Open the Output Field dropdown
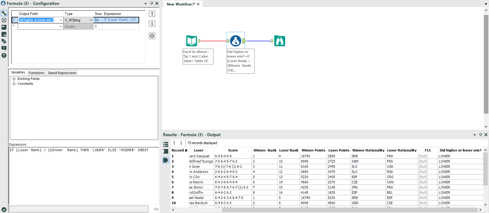Image resolution: width=489 pixels, height=213 pixels. click(61, 20)
